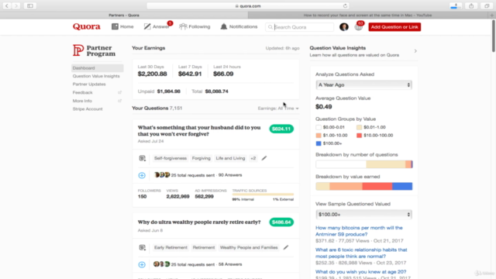496x279 pixels.
Task: Select Feedback in sidebar
Action: coord(83,93)
